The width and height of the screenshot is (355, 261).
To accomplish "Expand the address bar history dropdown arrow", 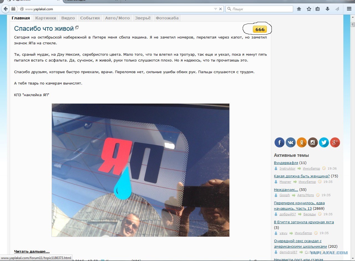I will coord(215,9).
